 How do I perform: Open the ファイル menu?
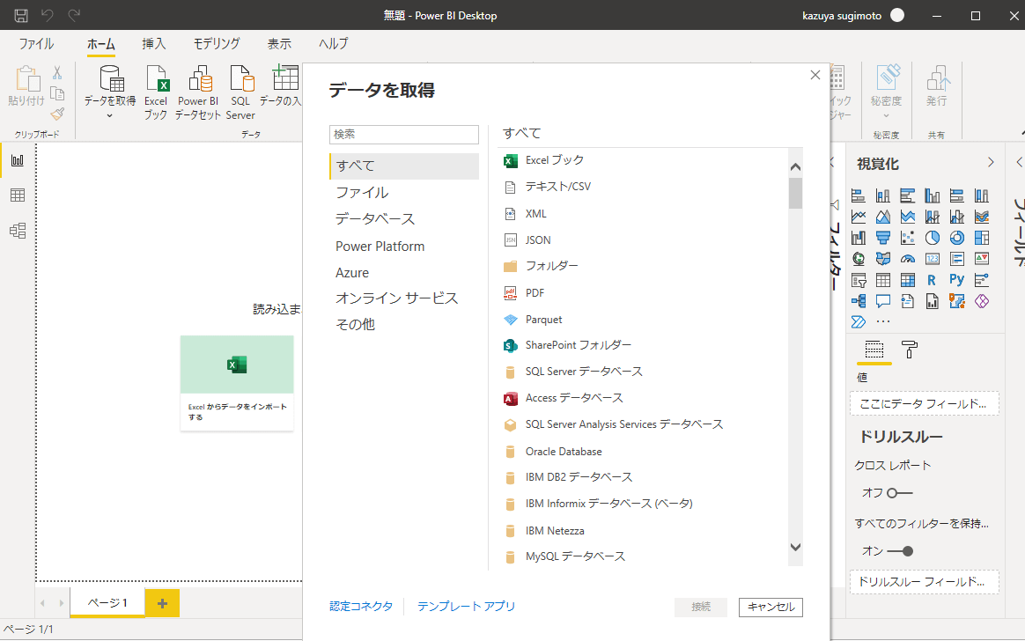tap(36, 44)
